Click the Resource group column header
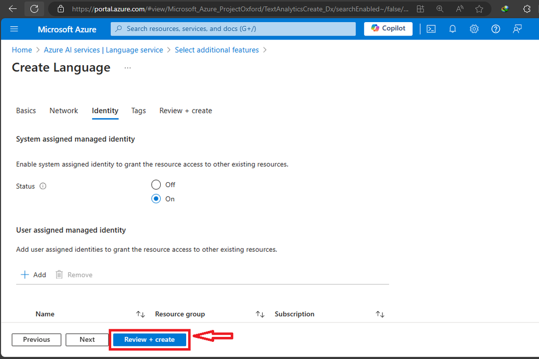The image size is (539, 359). click(x=180, y=314)
